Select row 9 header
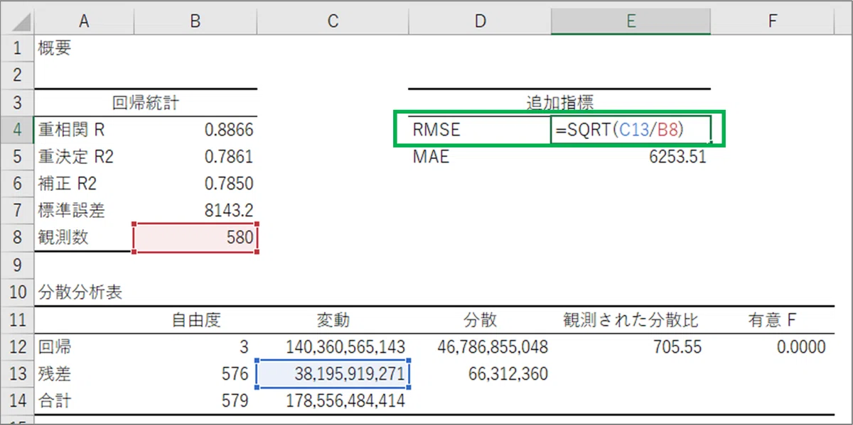The width and height of the screenshot is (853, 425). click(19, 264)
